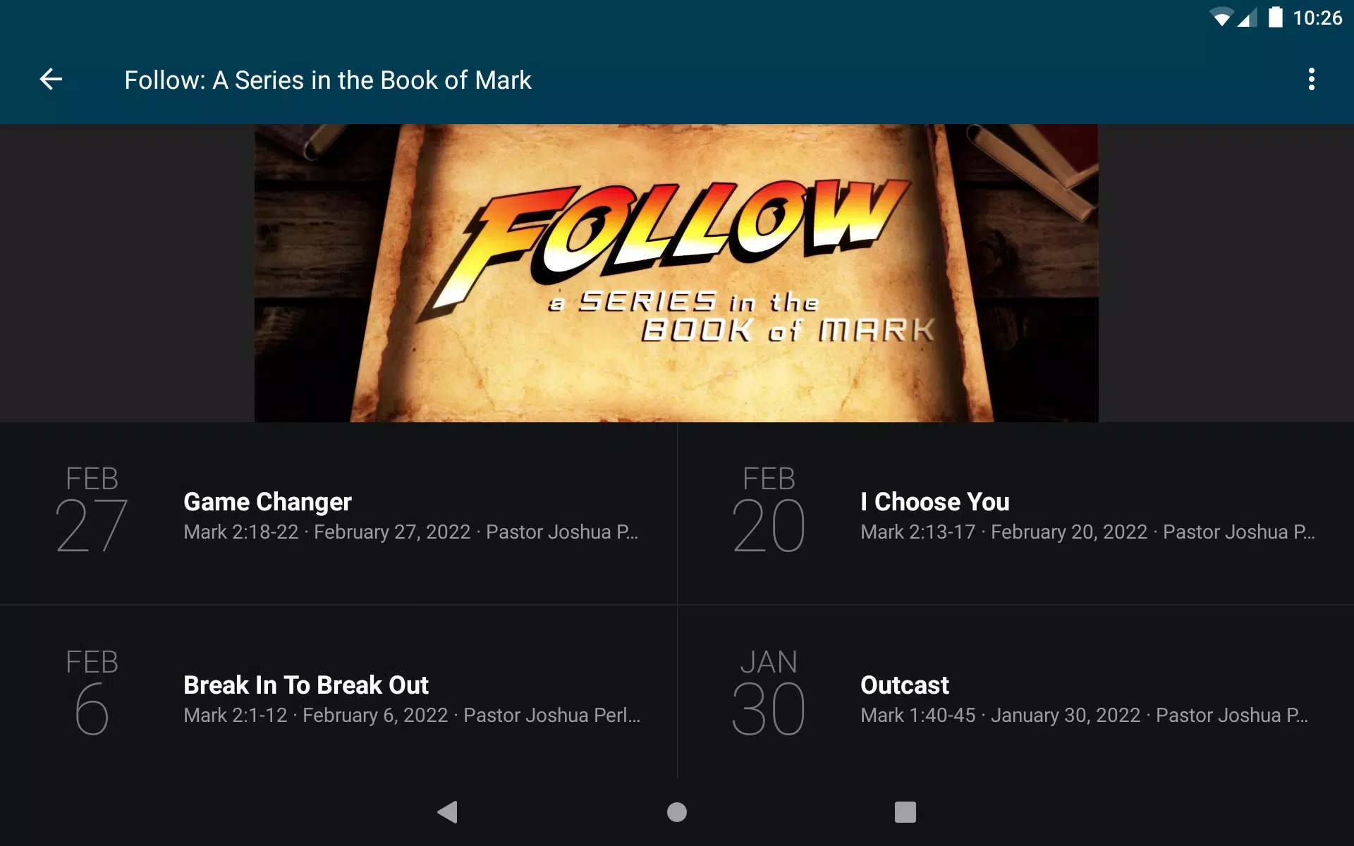This screenshot has width=1354, height=846.
Task: Tap the series title in header
Action: [328, 80]
